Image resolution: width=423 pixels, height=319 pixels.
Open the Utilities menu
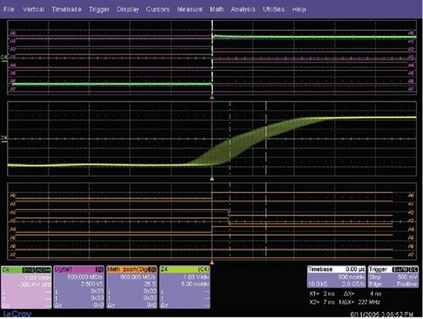click(274, 9)
